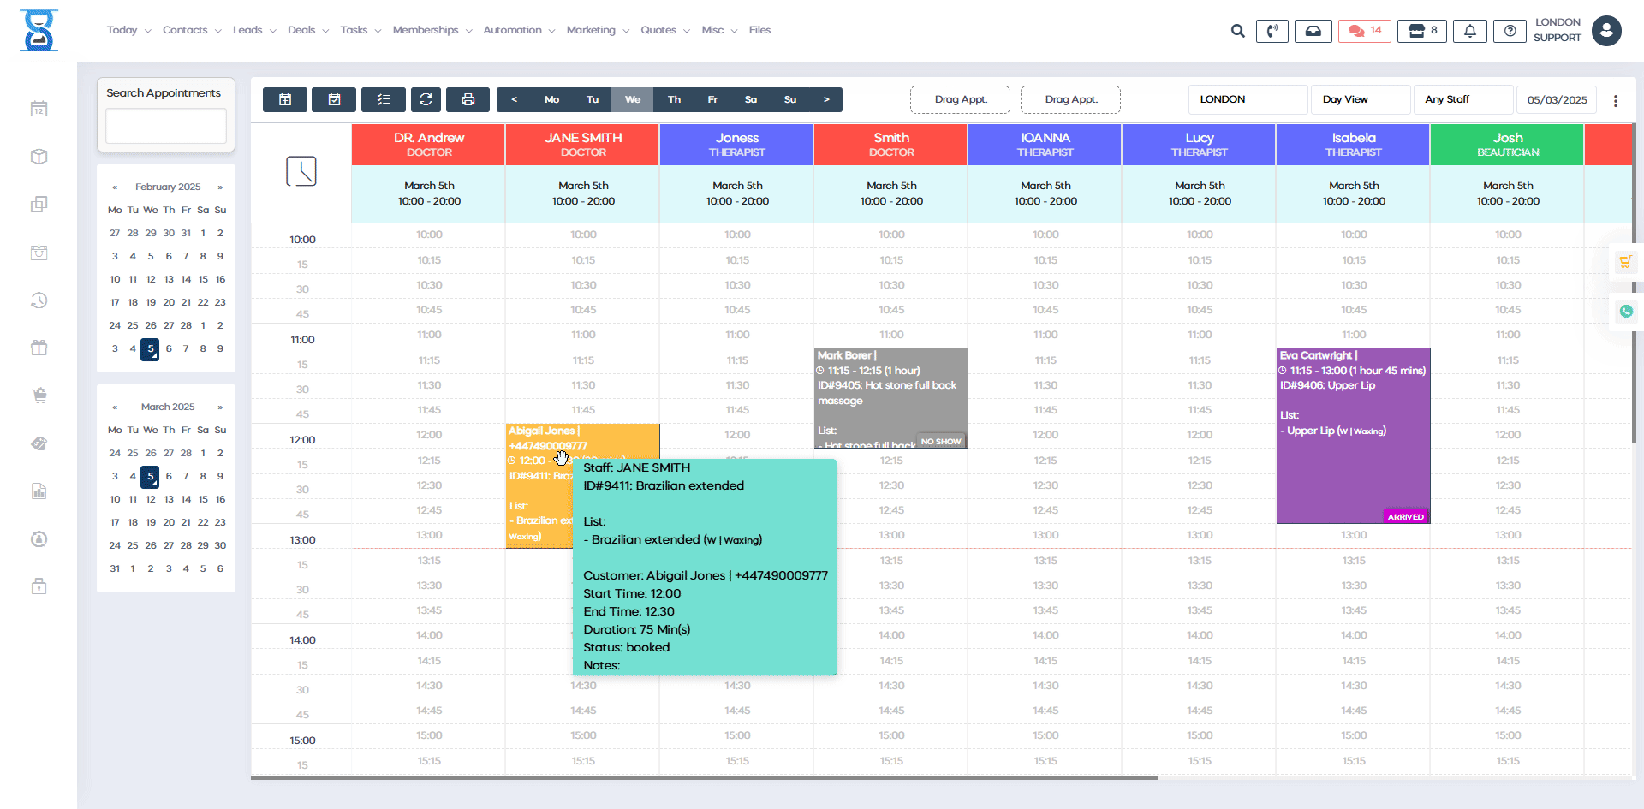Select March 12 in the mini calendar
1644x809 pixels.
(x=150, y=499)
